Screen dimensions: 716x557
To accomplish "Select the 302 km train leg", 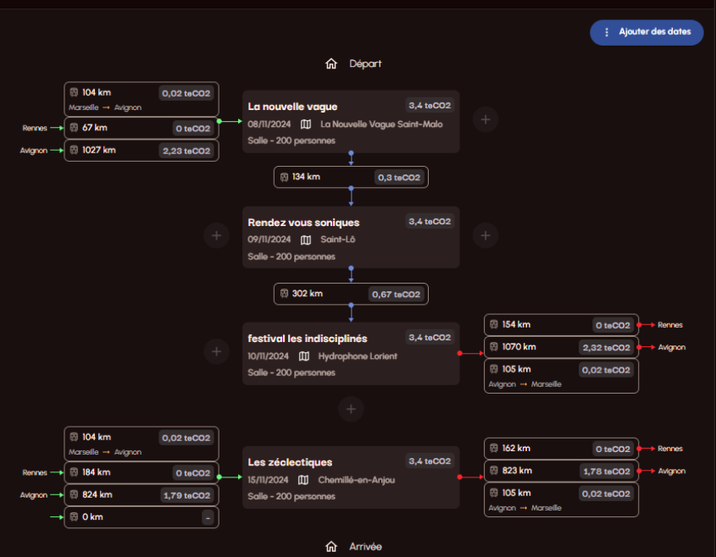I will (x=351, y=294).
